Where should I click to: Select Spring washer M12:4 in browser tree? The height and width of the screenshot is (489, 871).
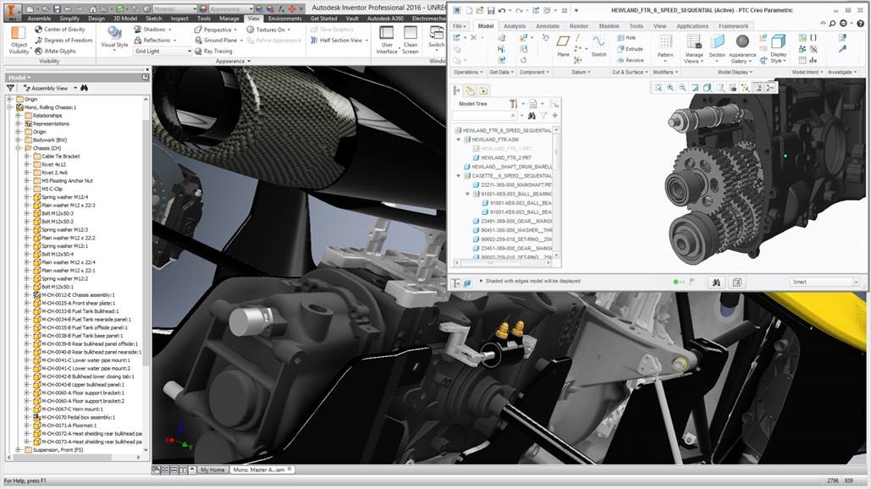tap(64, 197)
